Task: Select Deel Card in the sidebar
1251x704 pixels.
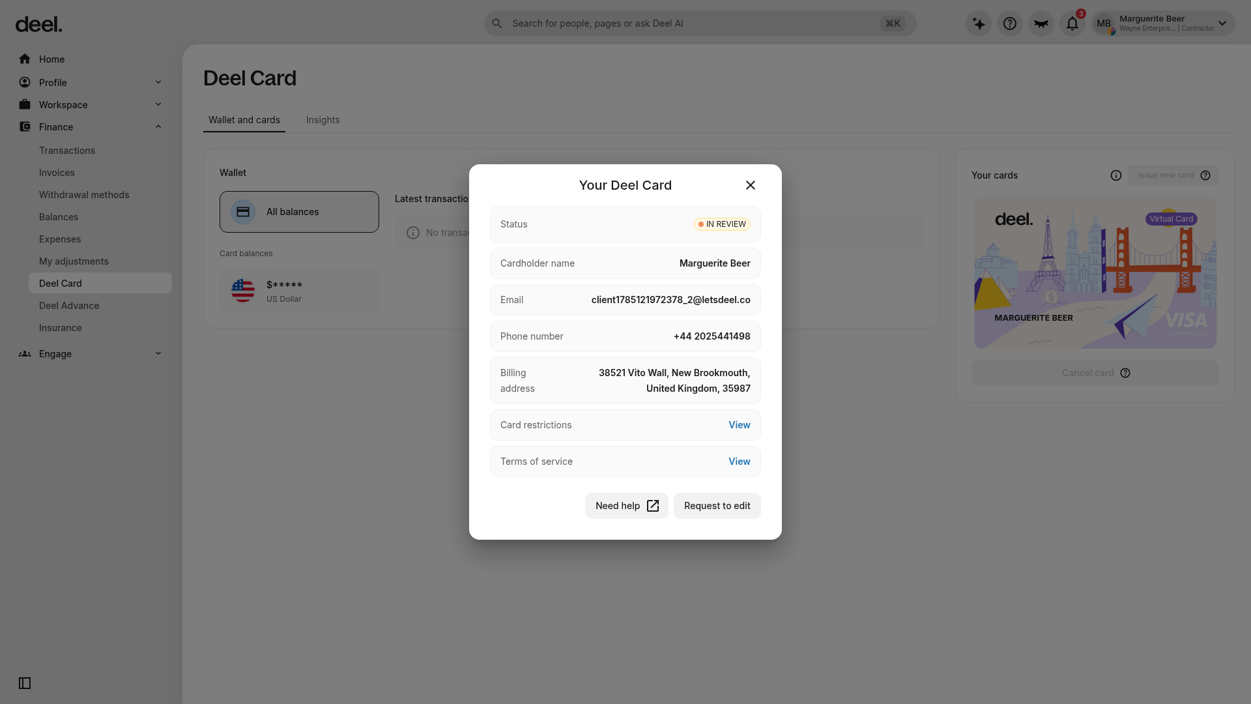Action: pyautogui.click(x=100, y=284)
